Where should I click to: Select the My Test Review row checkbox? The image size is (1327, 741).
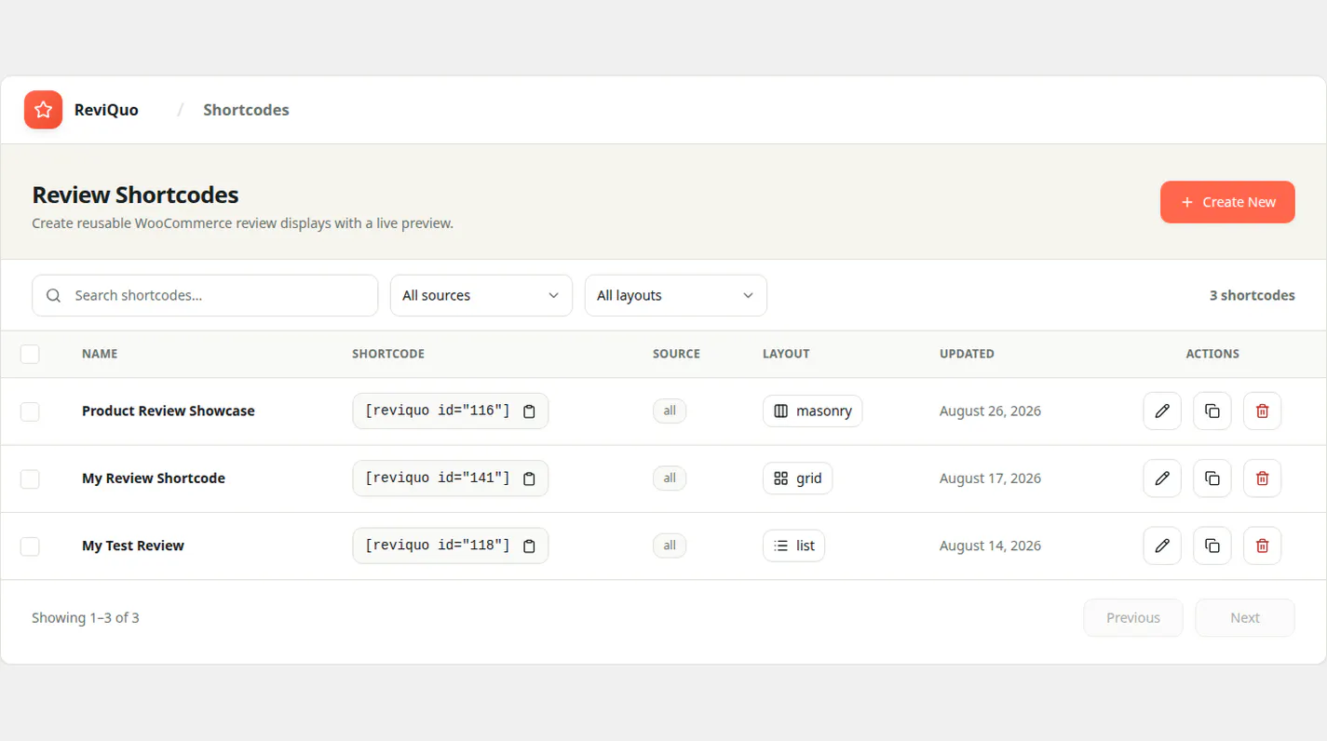[x=30, y=546]
